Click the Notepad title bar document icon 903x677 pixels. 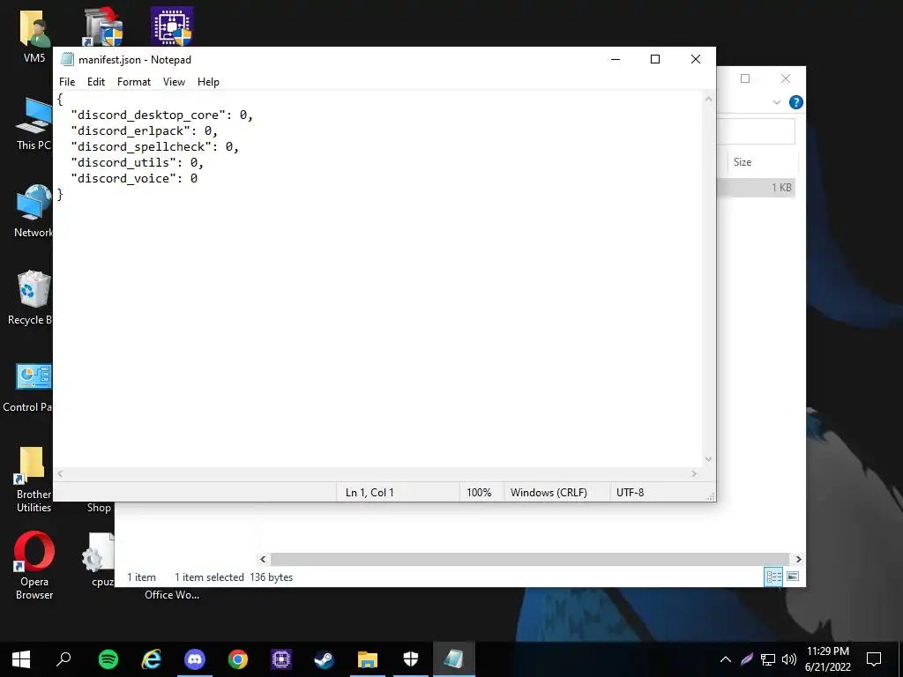coord(67,59)
